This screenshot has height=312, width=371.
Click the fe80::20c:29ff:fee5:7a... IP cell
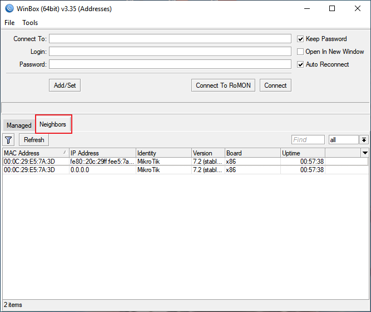pyautogui.click(x=102, y=162)
